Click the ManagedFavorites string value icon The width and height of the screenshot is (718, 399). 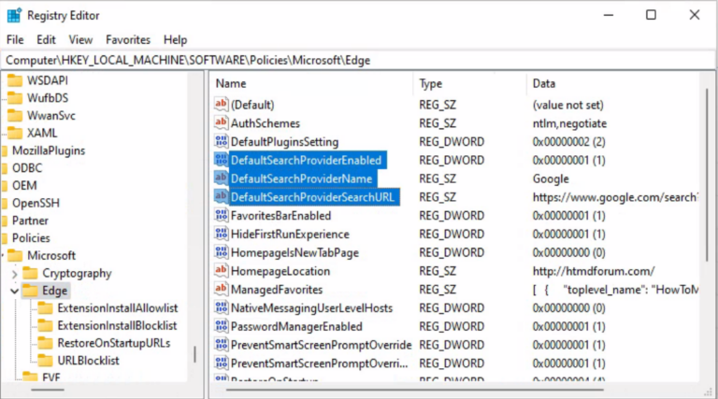tap(221, 290)
